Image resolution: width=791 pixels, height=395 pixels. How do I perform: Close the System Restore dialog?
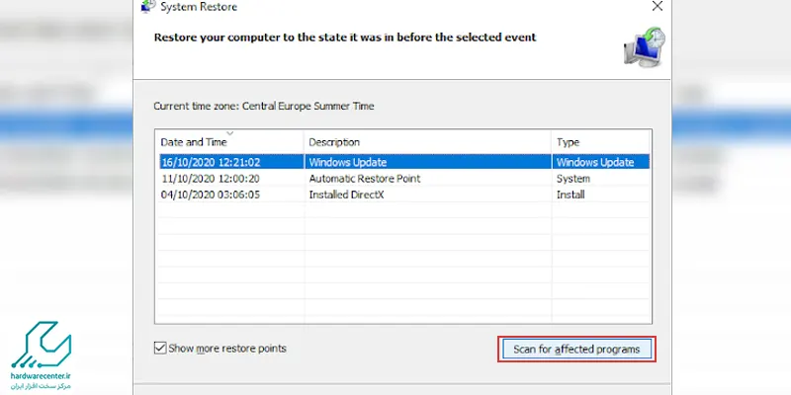tap(658, 6)
